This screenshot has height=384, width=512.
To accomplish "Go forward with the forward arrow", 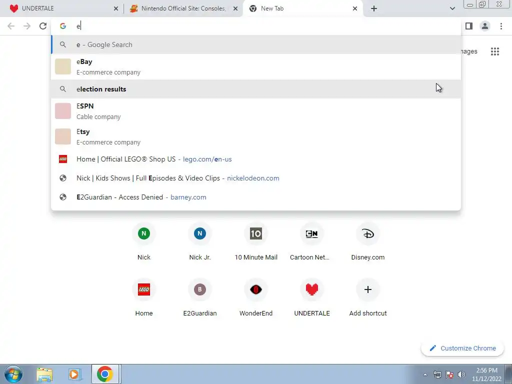I will (27, 26).
